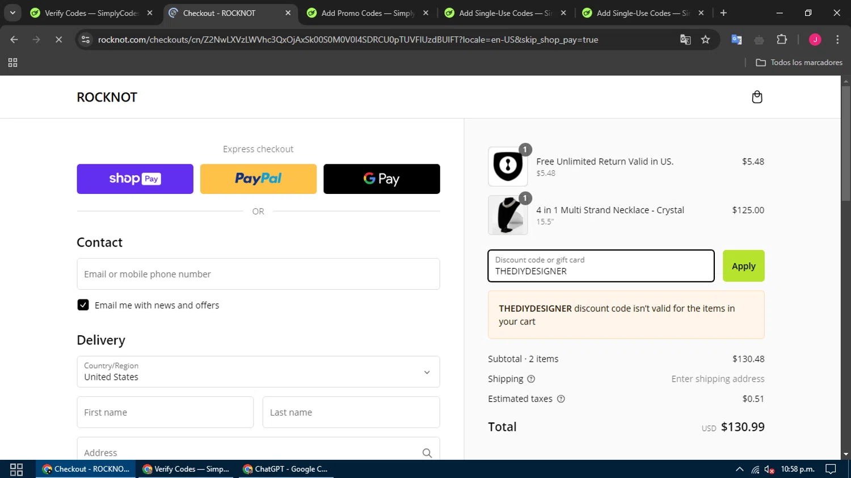Screen dimensions: 851x478
Task: Focus the Email or mobile phone number field
Action: 258,274
